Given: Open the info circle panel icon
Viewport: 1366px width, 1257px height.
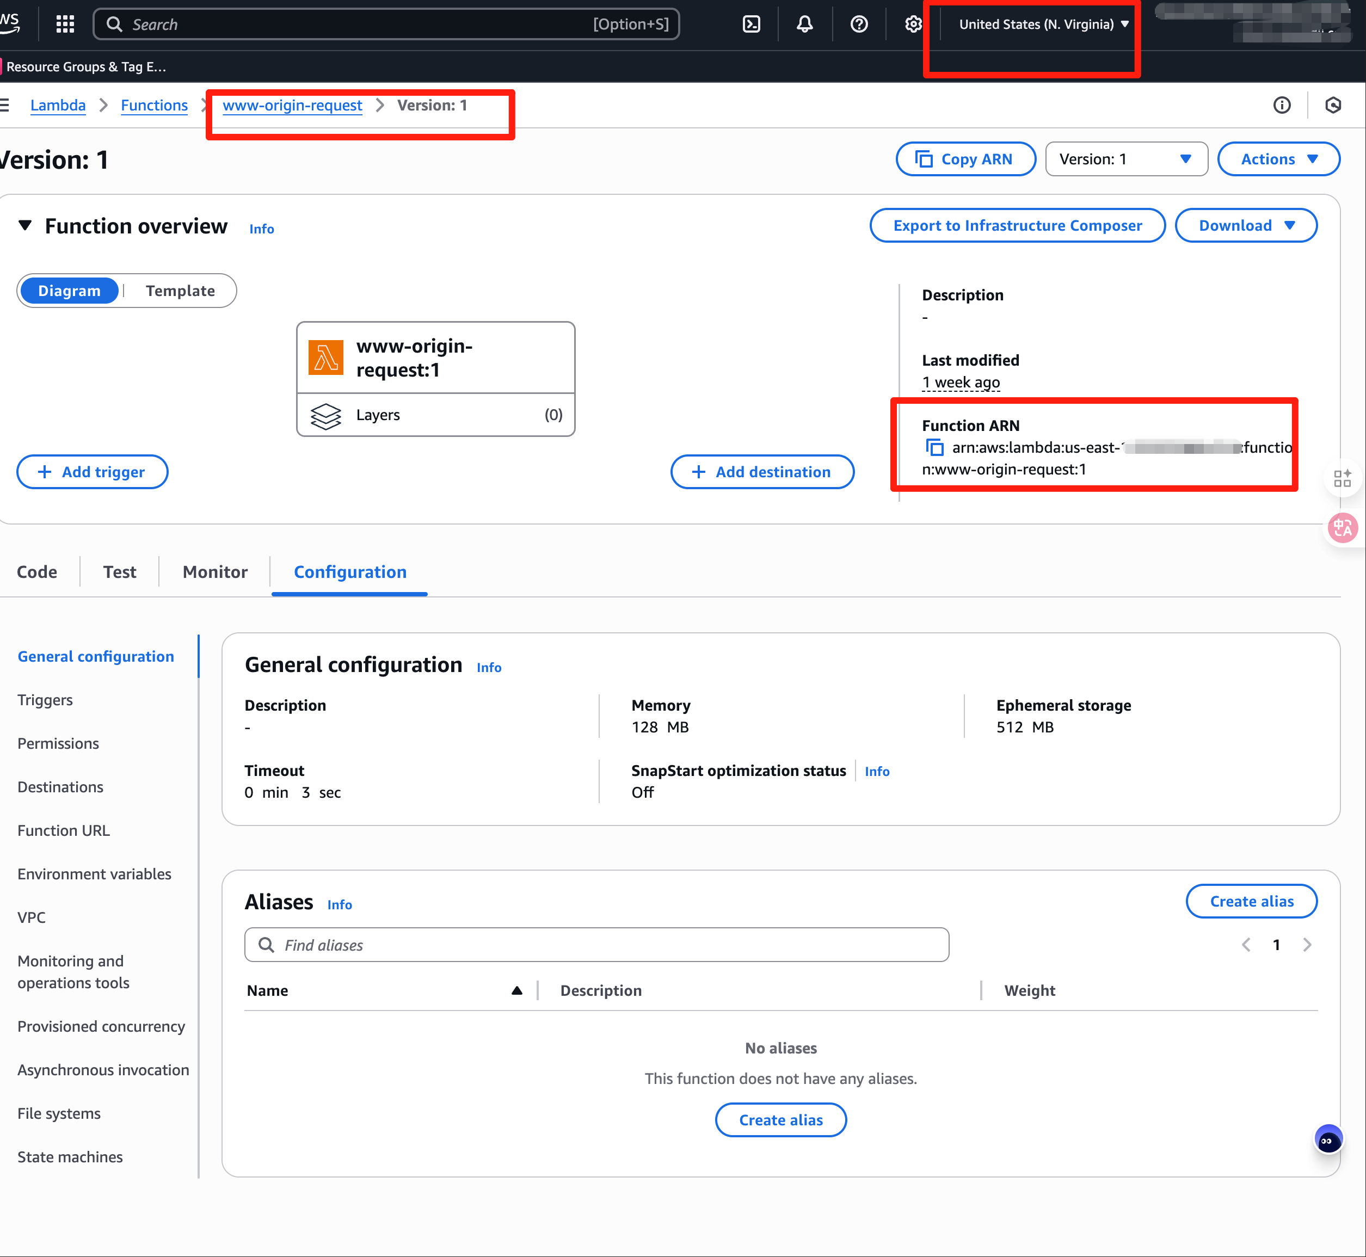Looking at the screenshot, I should pos(1282,106).
